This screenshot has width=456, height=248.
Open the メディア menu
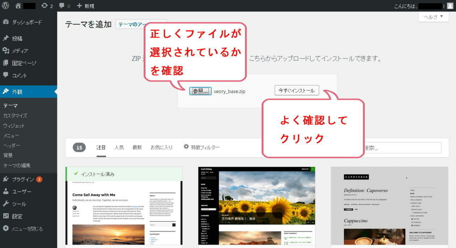(x=28, y=51)
